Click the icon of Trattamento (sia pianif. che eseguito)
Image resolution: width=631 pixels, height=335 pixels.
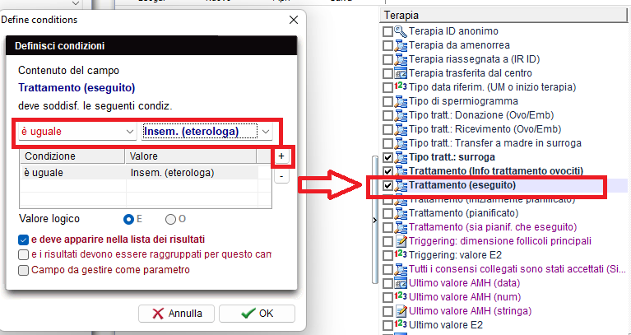401,227
